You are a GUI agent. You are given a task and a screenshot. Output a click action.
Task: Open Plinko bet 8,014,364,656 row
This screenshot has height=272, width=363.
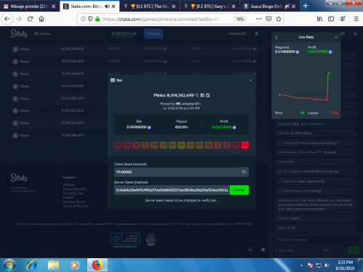click(x=134, y=49)
